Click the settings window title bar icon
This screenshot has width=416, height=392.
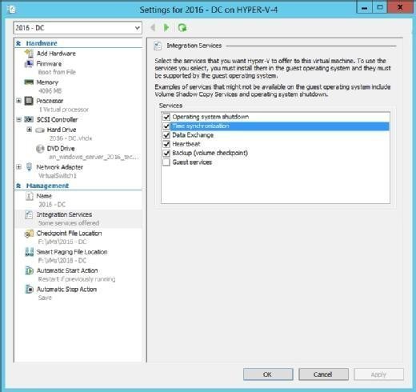coord(11,10)
